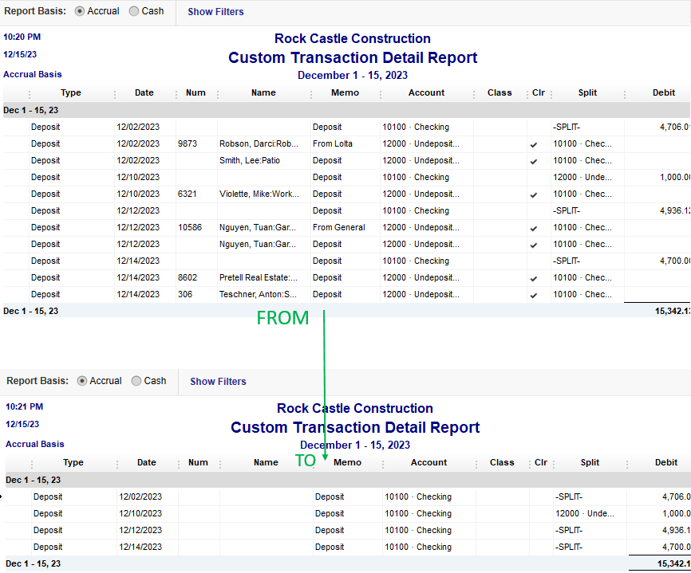
Task: Click cleared checkmark on Violette, Mike row
Action: tap(534, 194)
